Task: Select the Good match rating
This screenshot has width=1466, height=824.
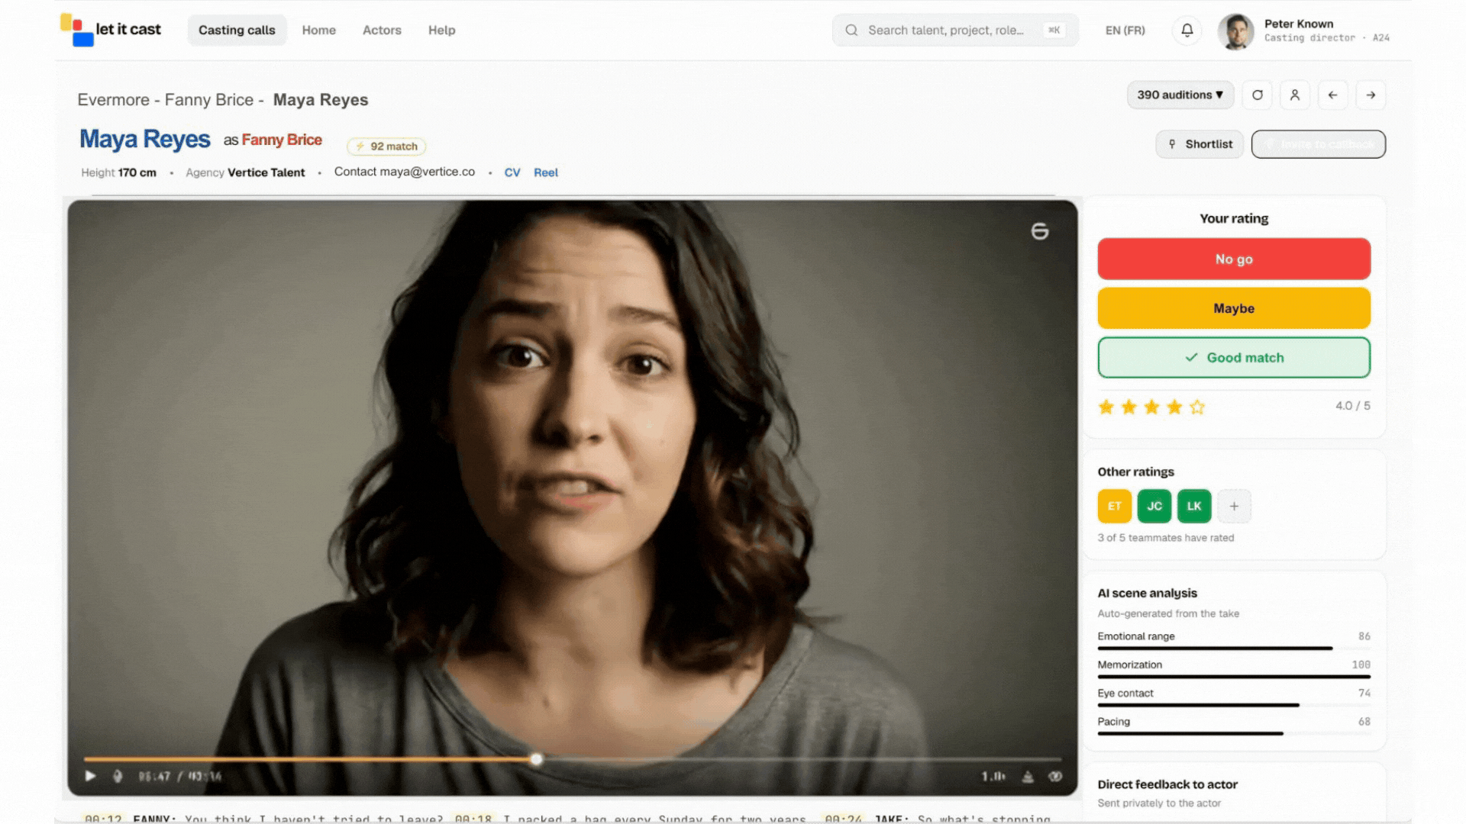Action: pos(1234,358)
